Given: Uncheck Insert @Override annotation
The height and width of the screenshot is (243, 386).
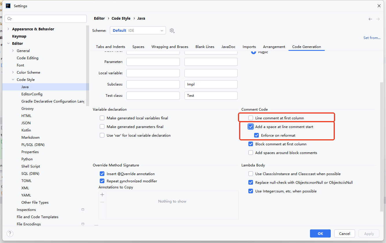Looking at the screenshot, I should 102,174.
